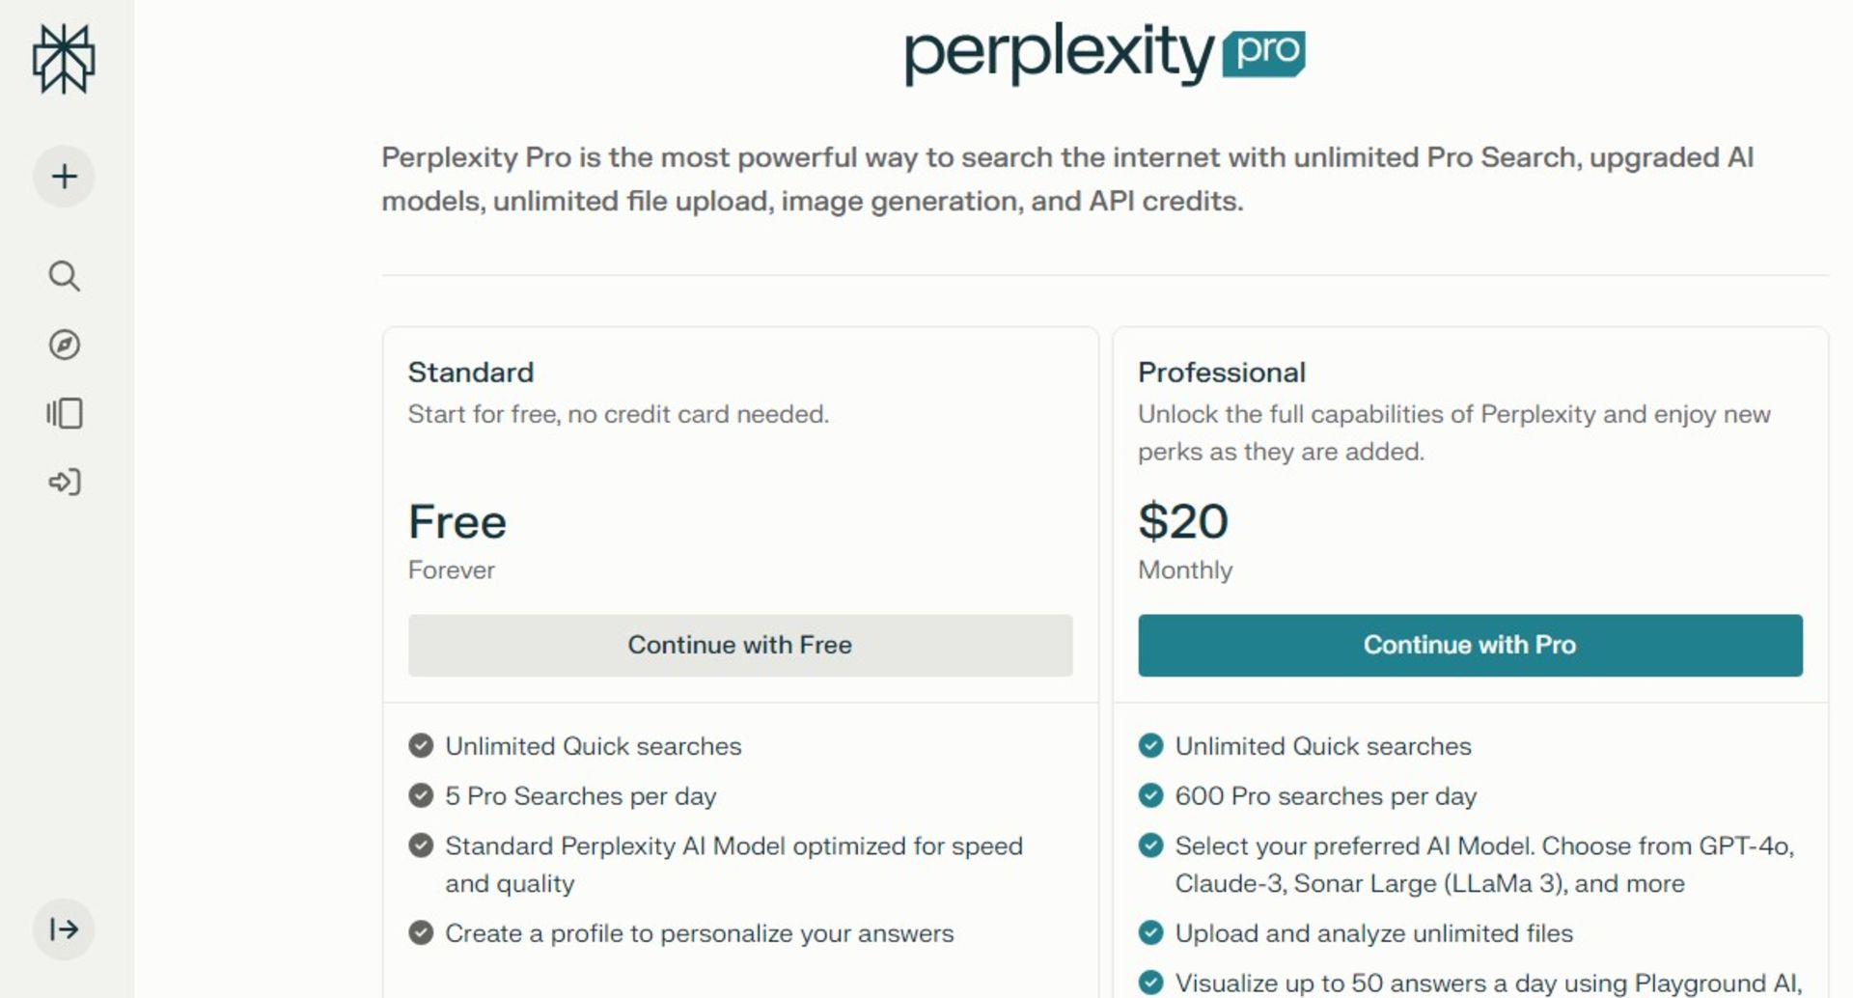The width and height of the screenshot is (1853, 998).
Task: Click checkmark beside 5 Pro Searches per day
Action: tap(421, 795)
